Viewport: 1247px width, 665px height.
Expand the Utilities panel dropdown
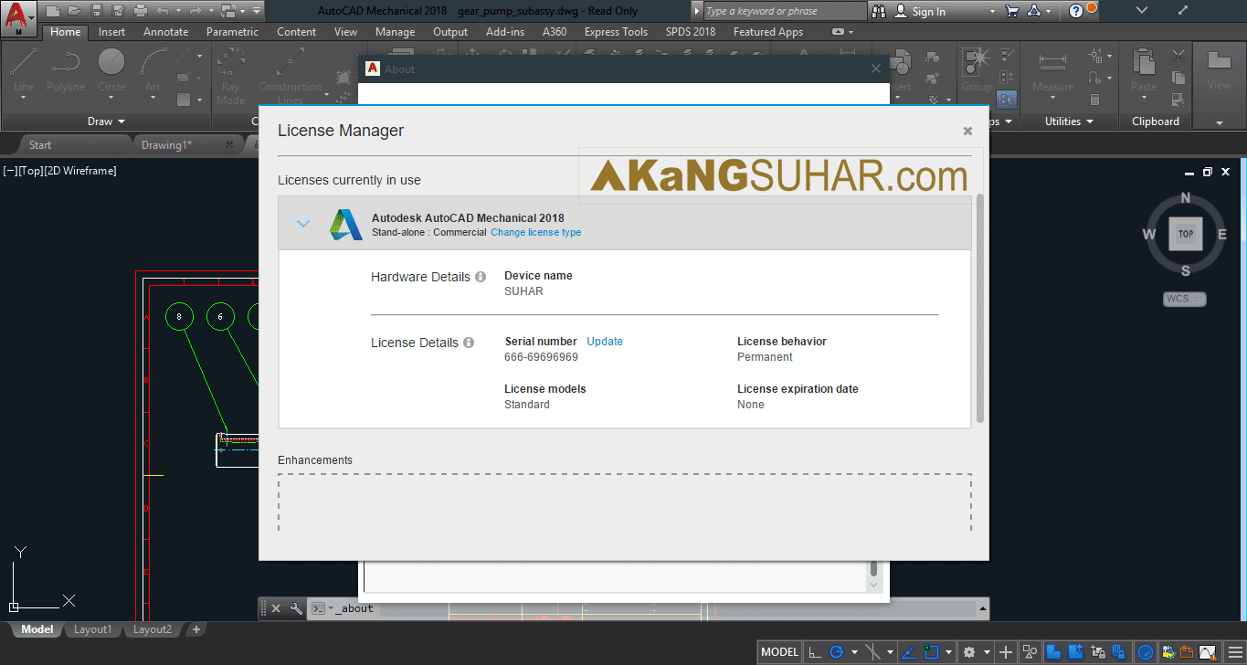tap(1070, 121)
